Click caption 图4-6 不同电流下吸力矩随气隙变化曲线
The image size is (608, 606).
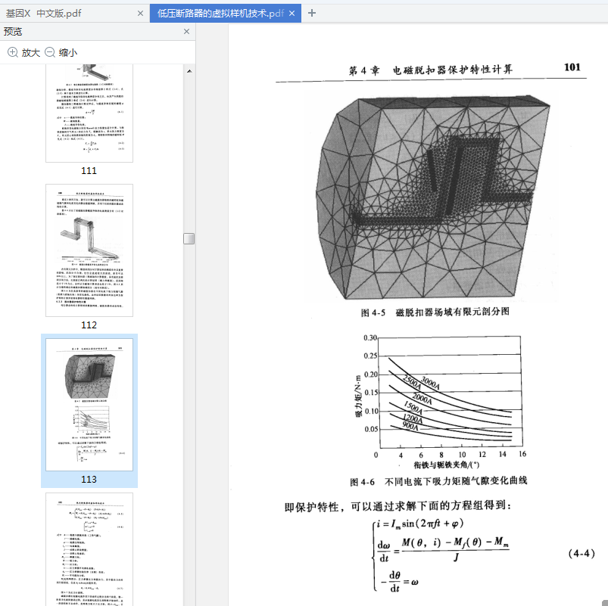(x=438, y=481)
